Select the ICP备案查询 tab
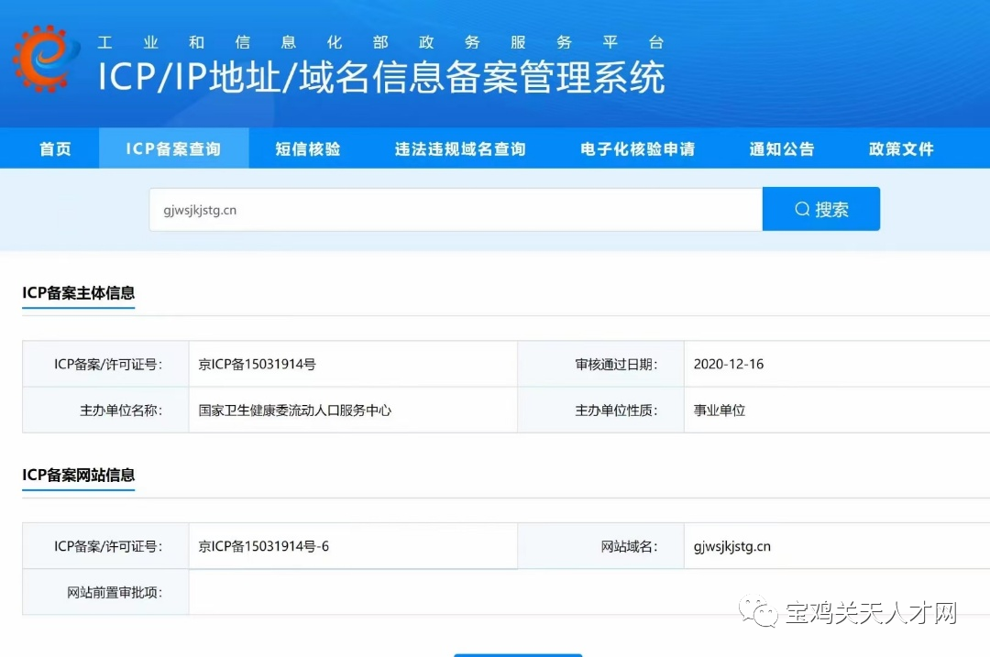990x657 pixels. tap(174, 148)
